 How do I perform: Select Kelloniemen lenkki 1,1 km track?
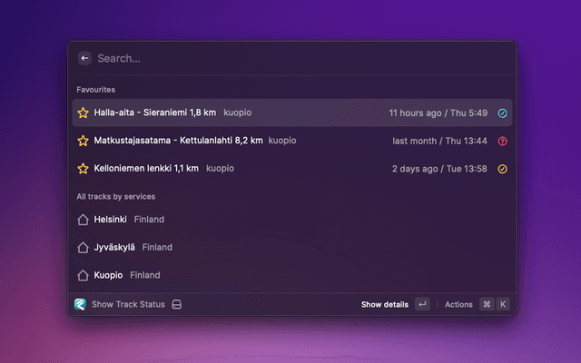click(145, 169)
